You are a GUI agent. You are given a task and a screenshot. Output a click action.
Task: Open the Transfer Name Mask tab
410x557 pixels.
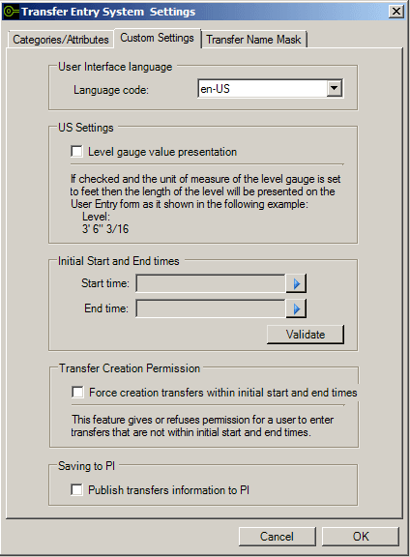(x=253, y=40)
